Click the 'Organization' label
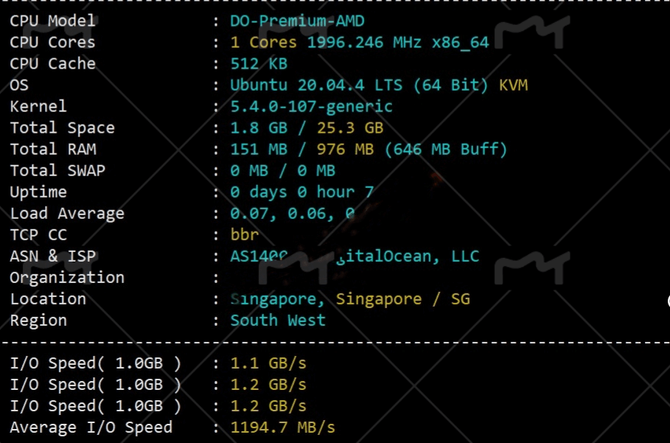Screen dimensions: 670x443 click(66, 278)
